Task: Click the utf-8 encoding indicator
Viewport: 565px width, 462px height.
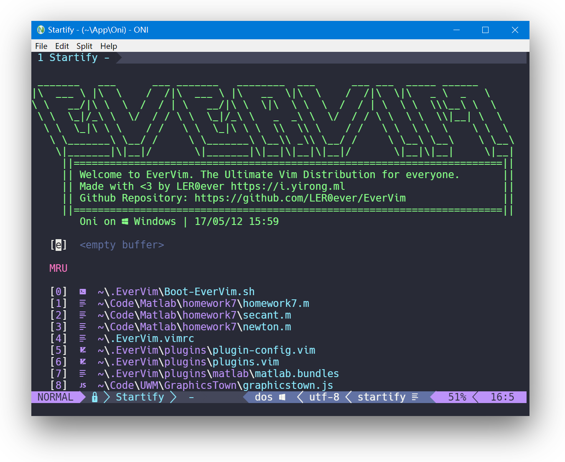Action: 324,397
